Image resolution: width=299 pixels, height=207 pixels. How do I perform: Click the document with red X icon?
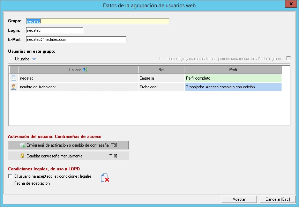coord(105,178)
